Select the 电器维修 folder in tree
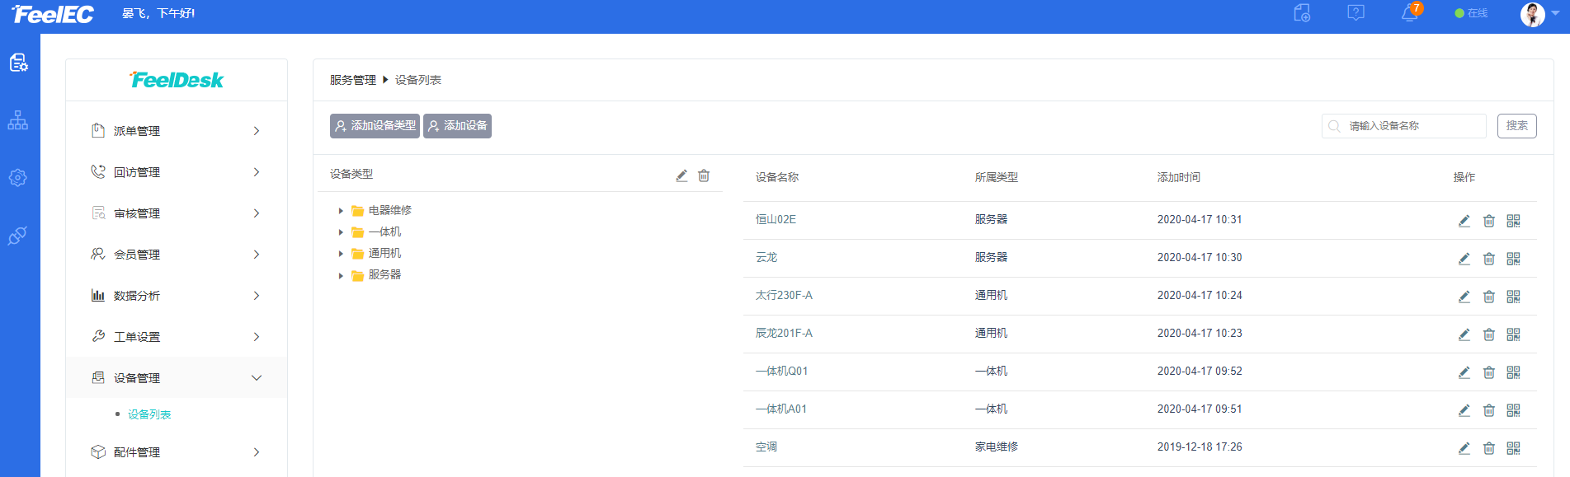Viewport: 1570px width, 477px height. (381, 210)
